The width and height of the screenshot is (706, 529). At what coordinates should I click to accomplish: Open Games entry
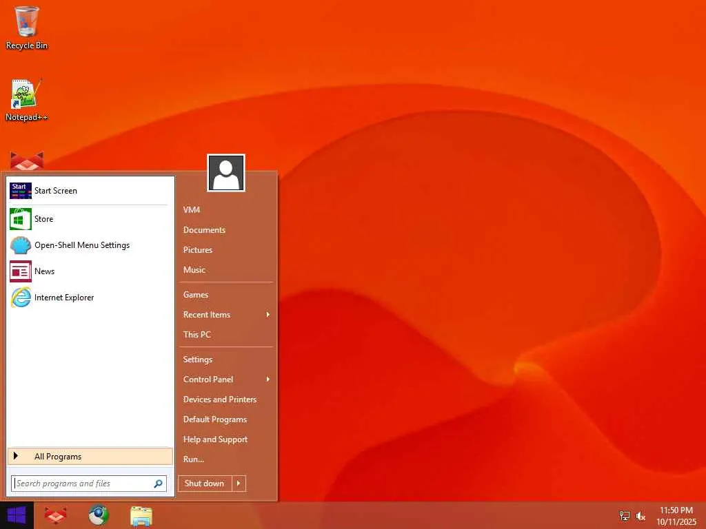click(x=195, y=295)
